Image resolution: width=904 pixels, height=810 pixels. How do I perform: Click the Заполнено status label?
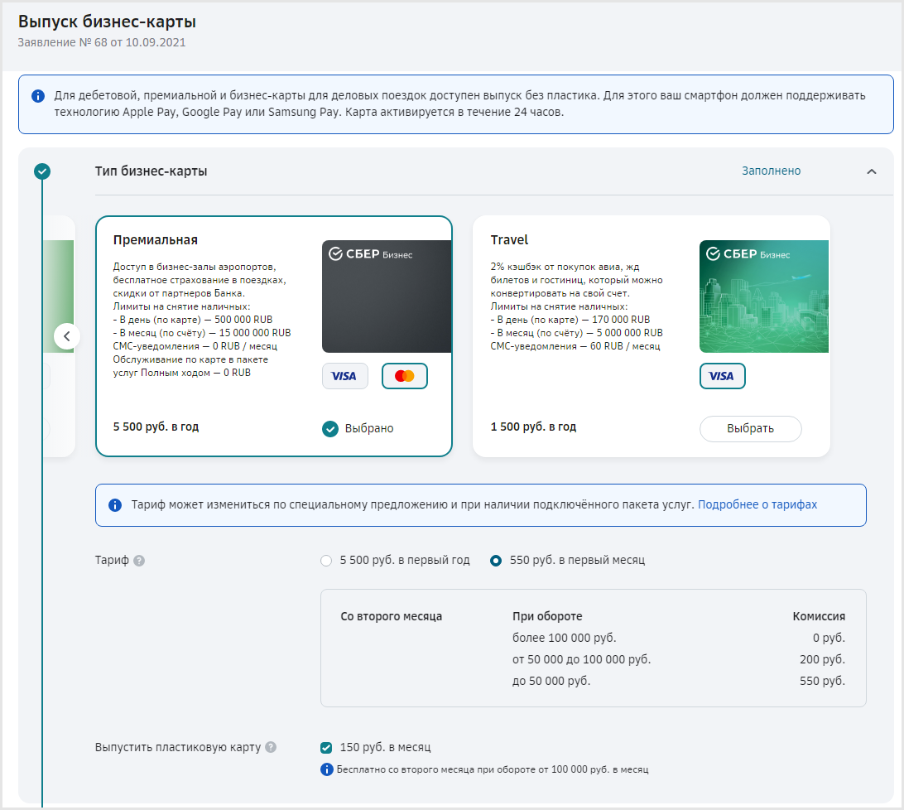771,171
